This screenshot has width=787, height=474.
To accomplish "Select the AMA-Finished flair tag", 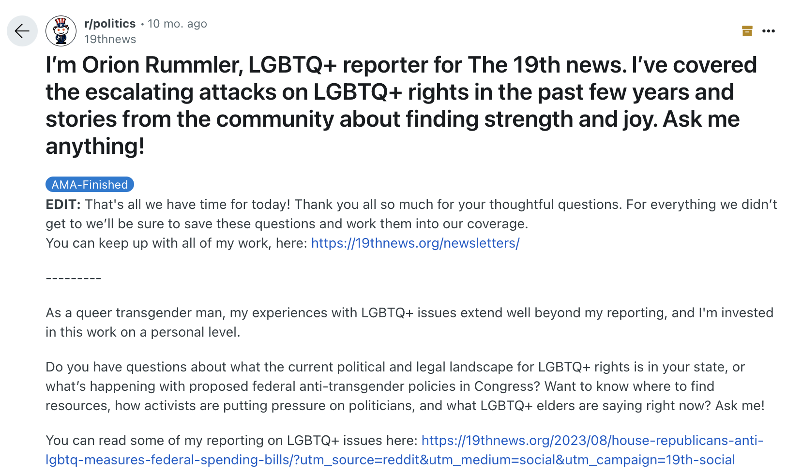I will point(90,184).
